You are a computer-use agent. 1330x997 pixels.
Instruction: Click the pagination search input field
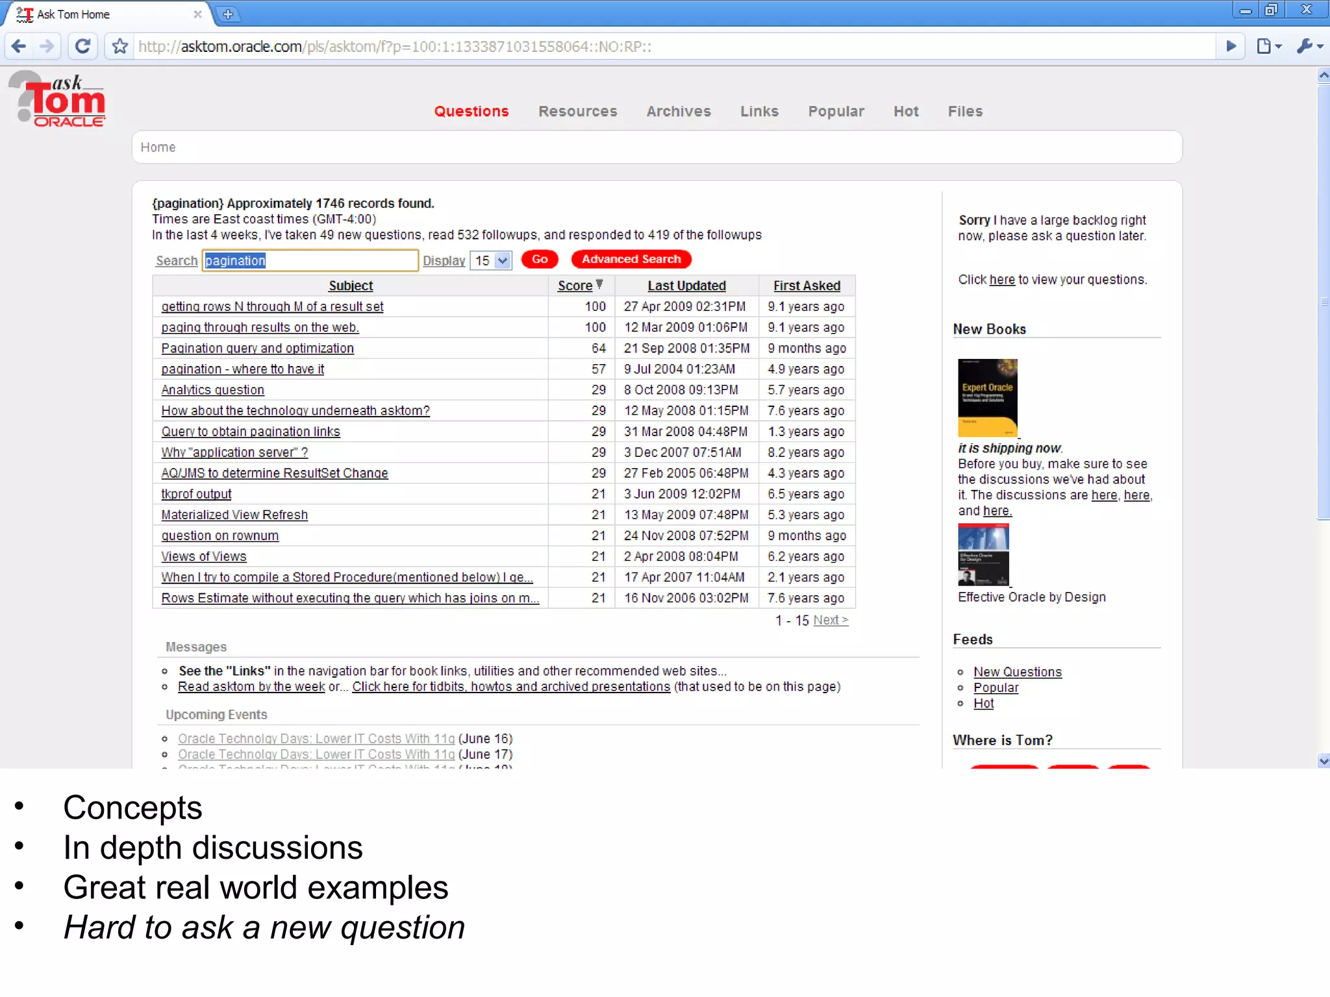[x=310, y=261]
